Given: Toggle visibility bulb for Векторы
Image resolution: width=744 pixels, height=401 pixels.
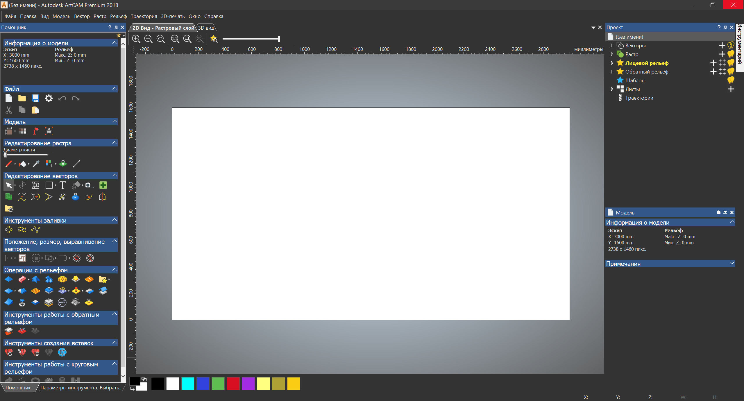Looking at the screenshot, I should pos(731,45).
